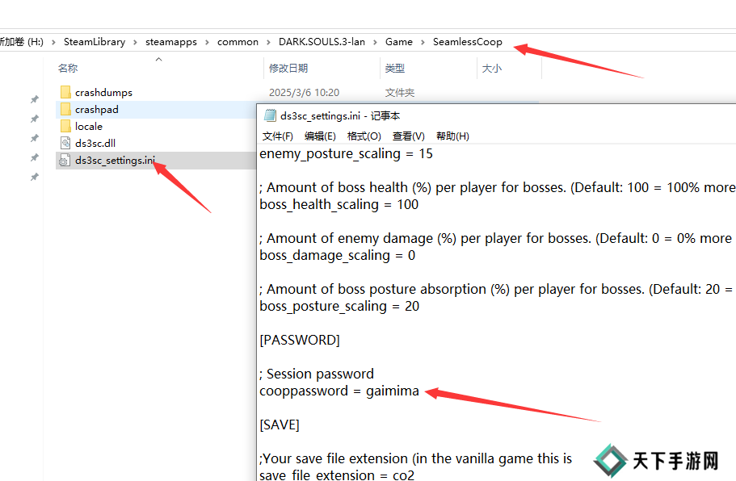Select the ds3sc_settings.ini file icon
Viewport: 736px width, 481px height.
click(65, 161)
